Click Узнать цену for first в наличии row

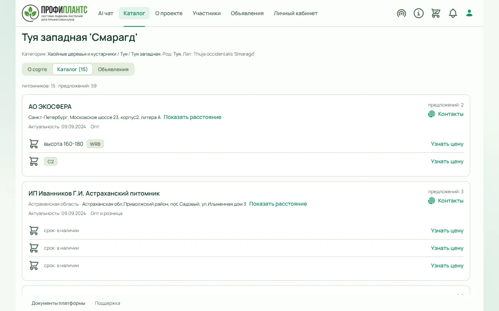coord(447,231)
